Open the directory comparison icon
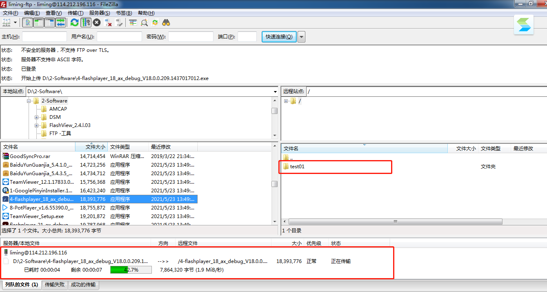The width and height of the screenshot is (547, 292). [133, 22]
